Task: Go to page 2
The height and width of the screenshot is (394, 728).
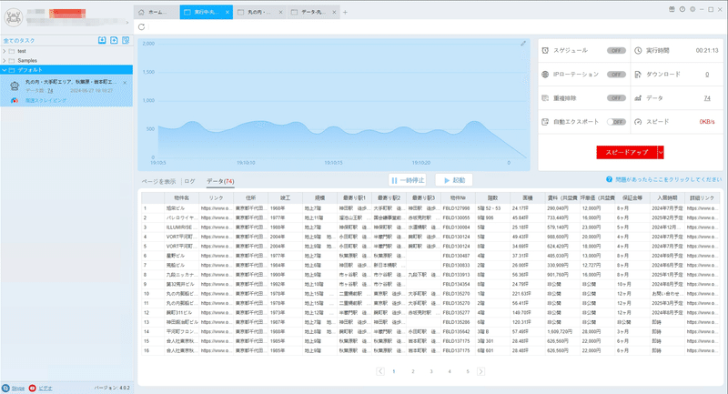Action: pyautogui.click(x=413, y=371)
